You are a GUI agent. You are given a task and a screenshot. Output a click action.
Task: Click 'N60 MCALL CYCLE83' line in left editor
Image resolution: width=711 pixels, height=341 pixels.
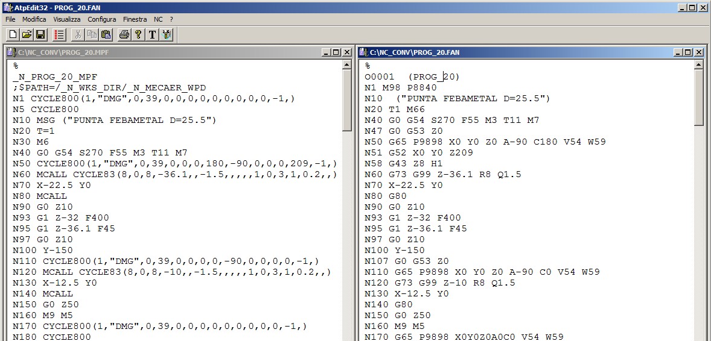coord(174,174)
